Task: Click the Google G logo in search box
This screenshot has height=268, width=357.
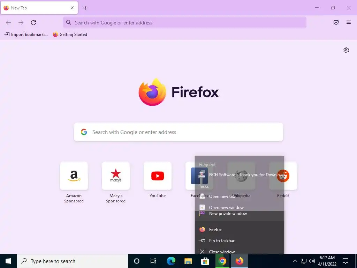Action: click(84, 132)
